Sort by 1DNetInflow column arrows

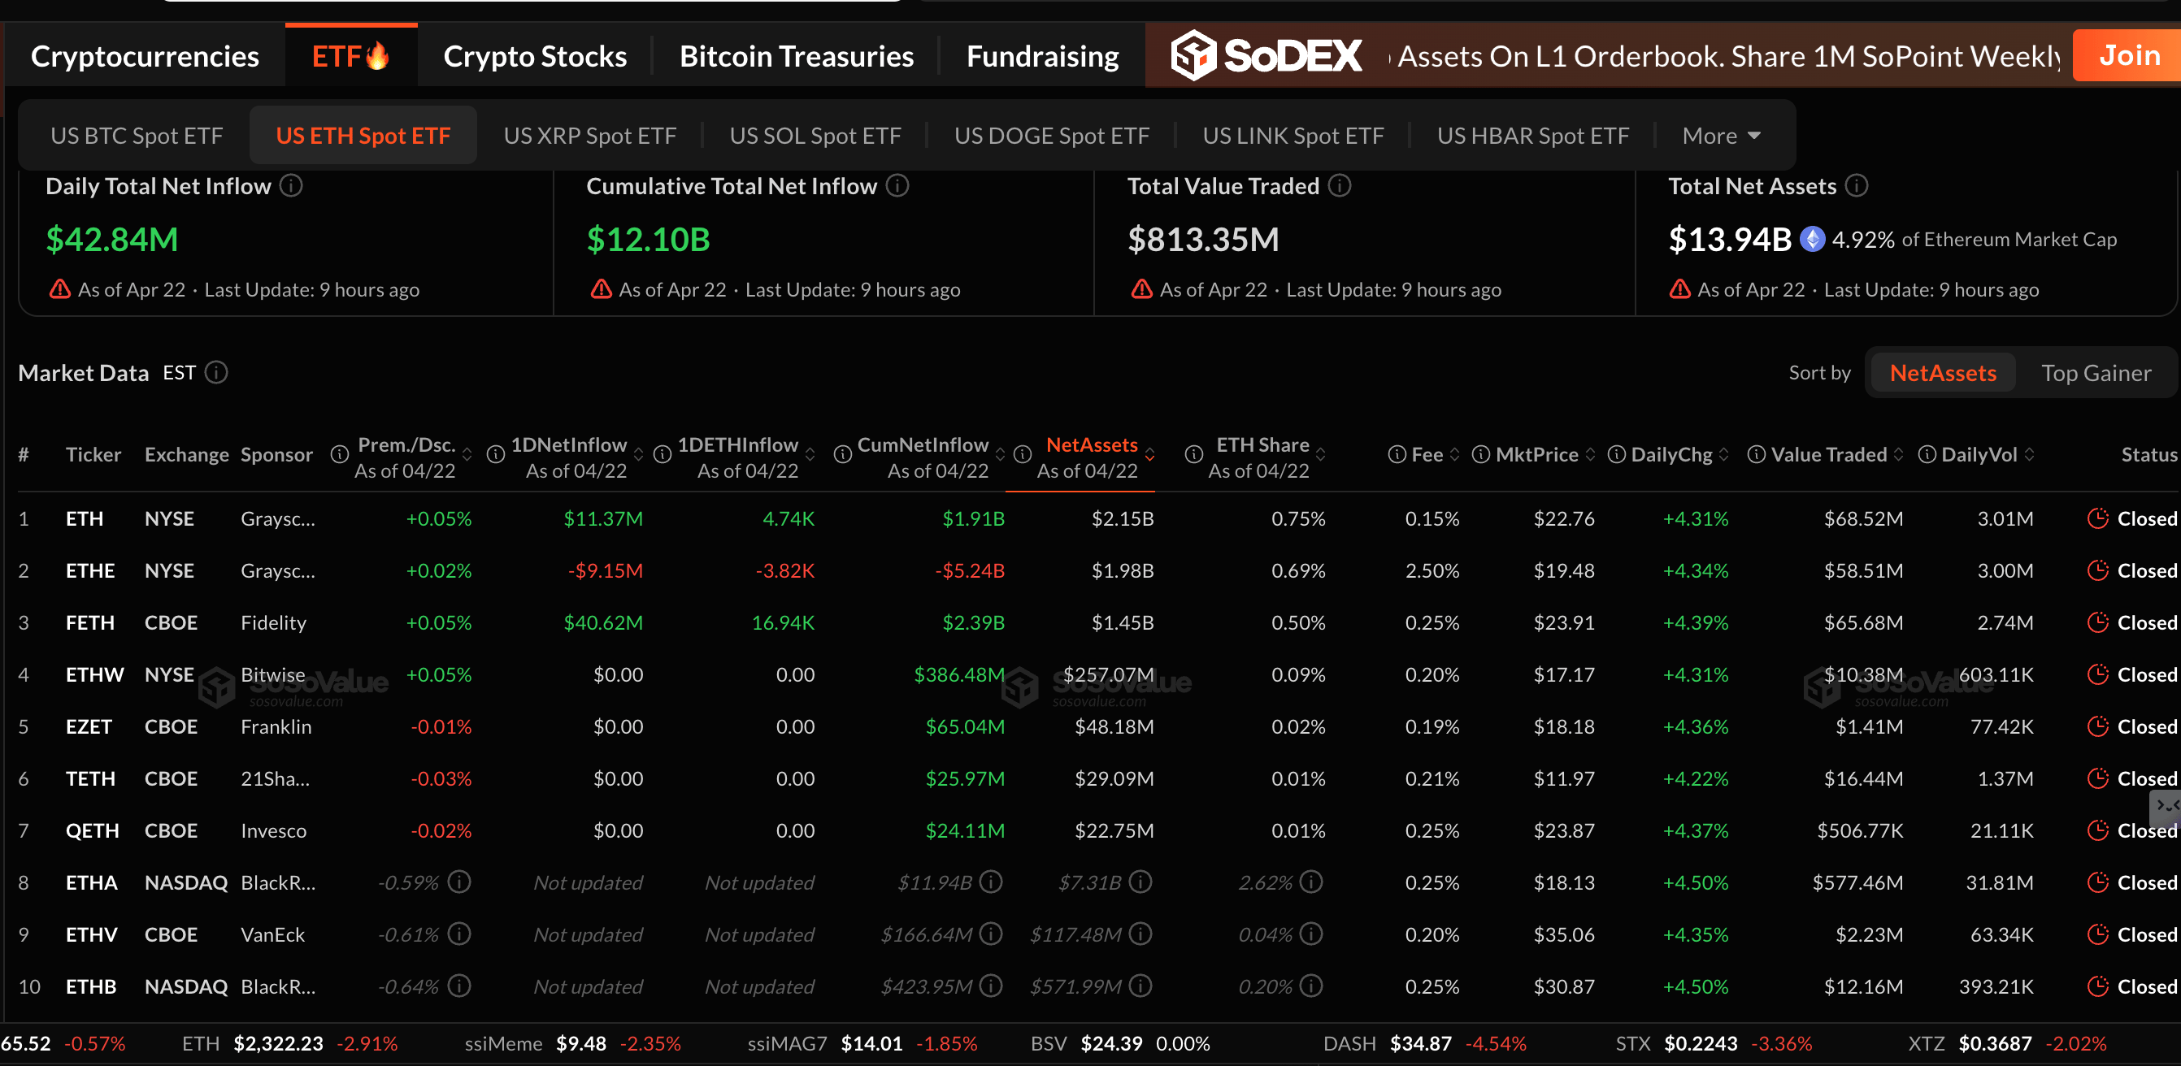tap(638, 455)
